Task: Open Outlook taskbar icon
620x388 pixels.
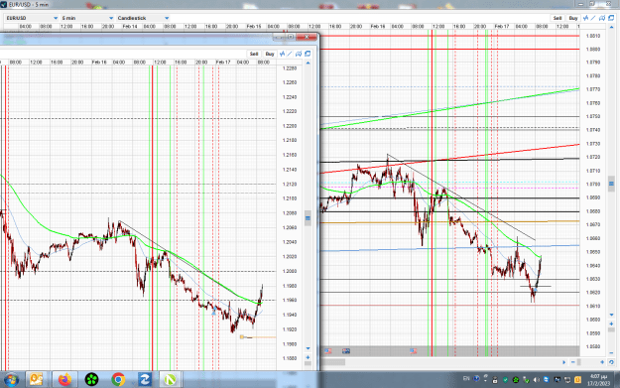Action: click(37, 380)
